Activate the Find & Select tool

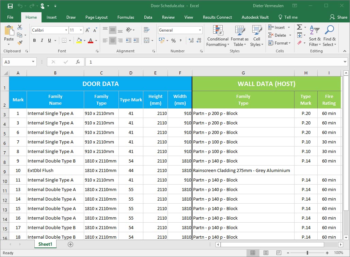(329, 36)
